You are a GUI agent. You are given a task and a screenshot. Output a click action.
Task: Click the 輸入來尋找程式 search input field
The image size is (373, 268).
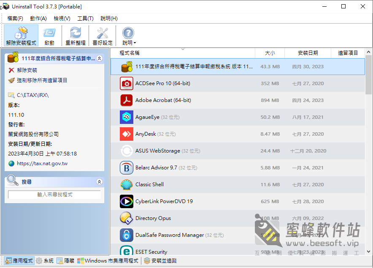(54, 195)
